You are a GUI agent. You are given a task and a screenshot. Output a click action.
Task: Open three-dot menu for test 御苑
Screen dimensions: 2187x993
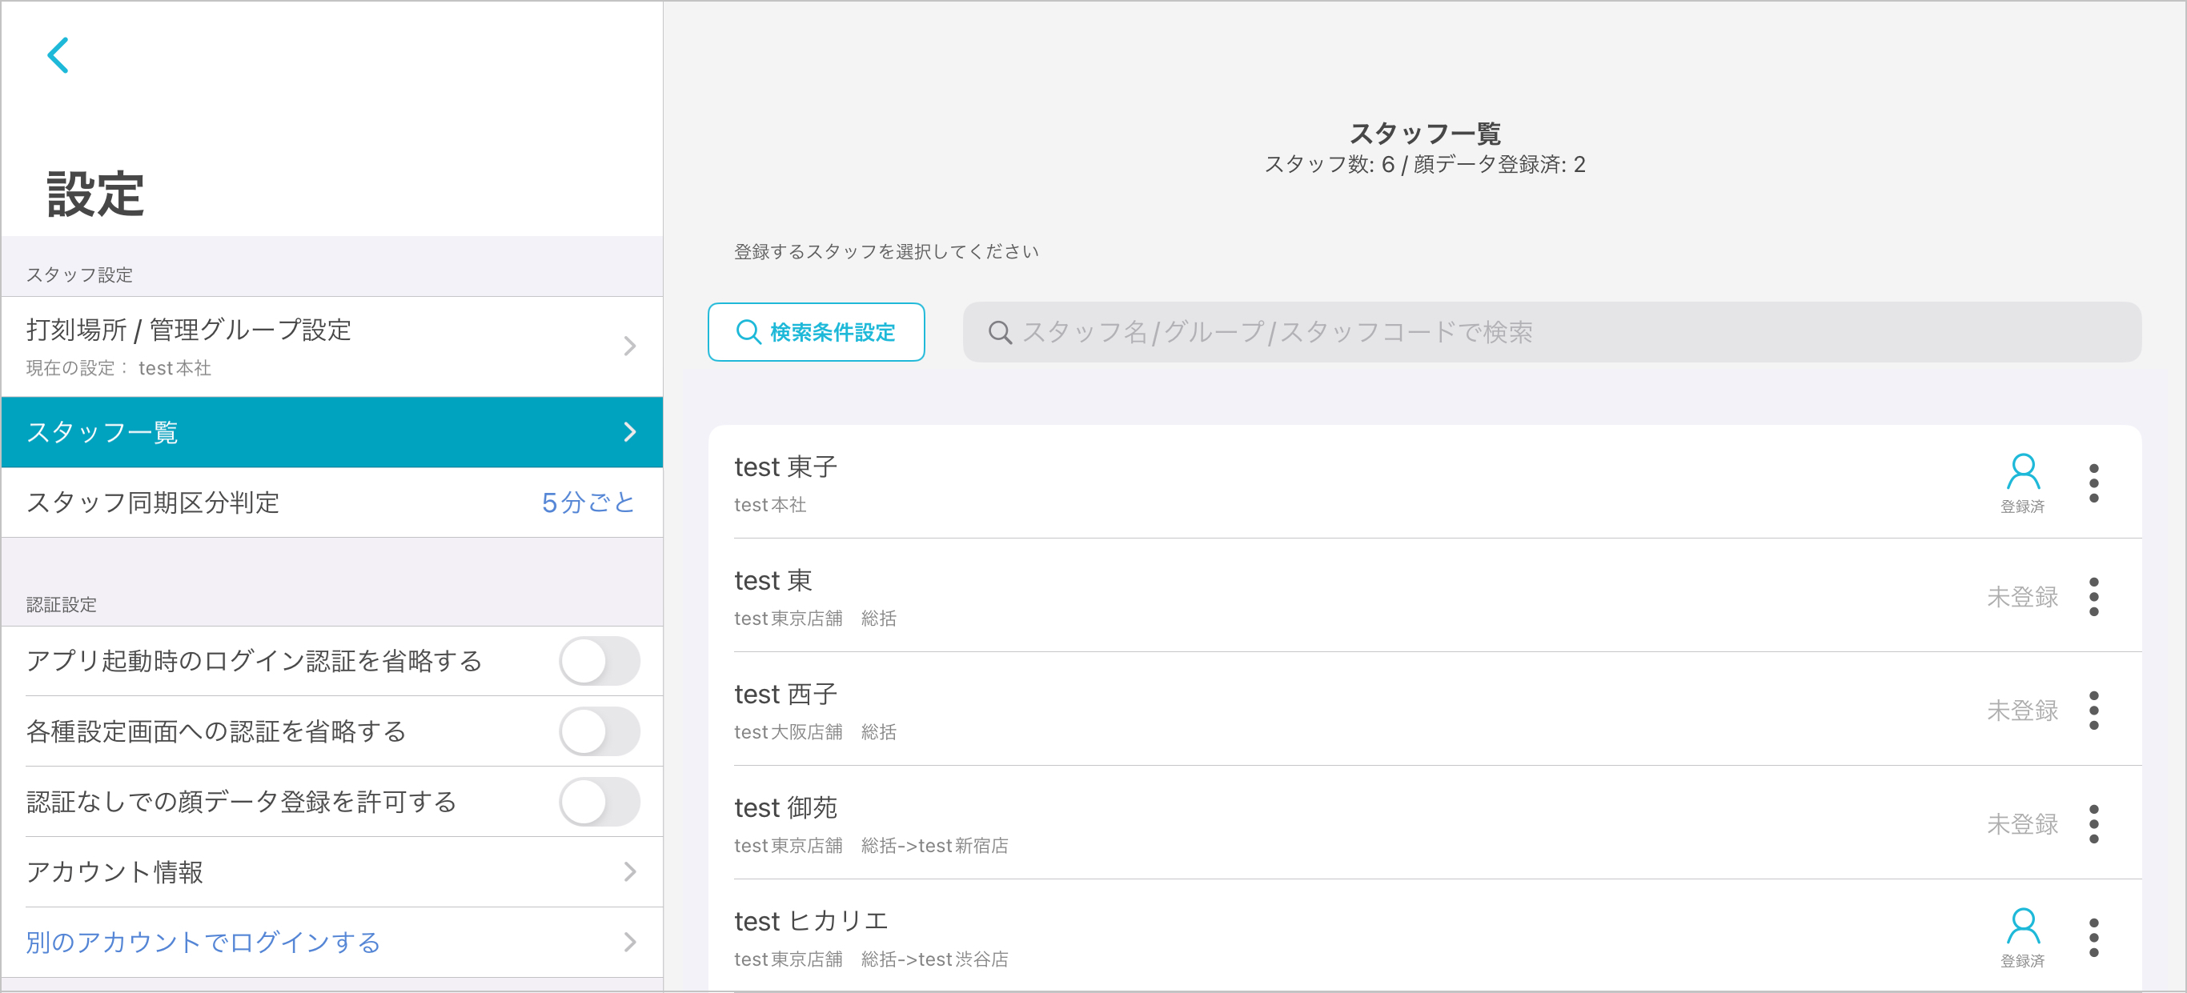point(2093,824)
